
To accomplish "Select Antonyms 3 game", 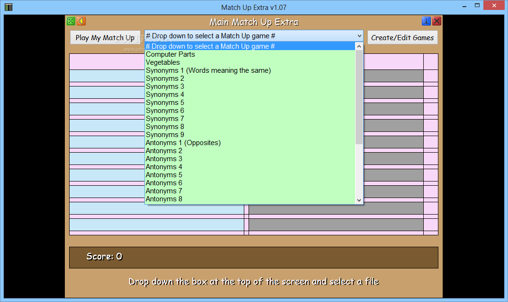I will pyautogui.click(x=250, y=159).
